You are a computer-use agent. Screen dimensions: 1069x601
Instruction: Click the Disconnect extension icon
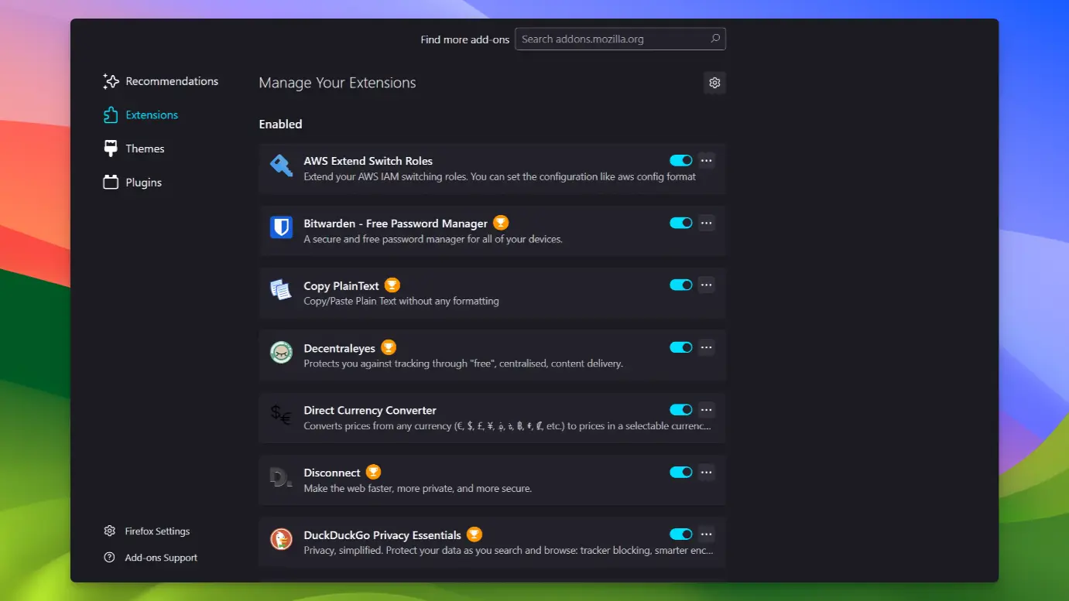(x=280, y=476)
